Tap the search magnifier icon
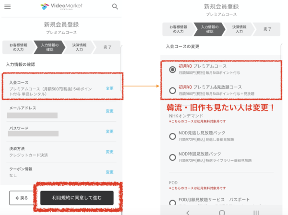The image size is (288, 215). point(115,7)
